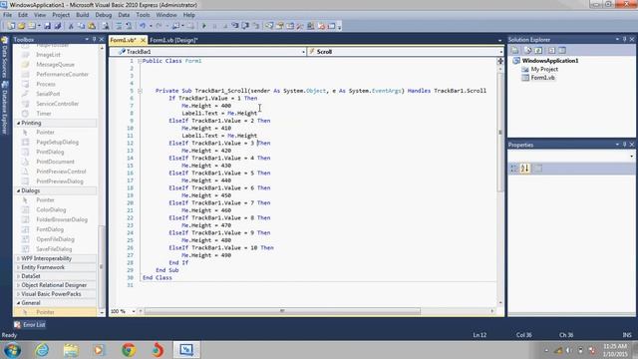
Task: Open the 100 % zoom dropdown
Action: click(x=134, y=311)
